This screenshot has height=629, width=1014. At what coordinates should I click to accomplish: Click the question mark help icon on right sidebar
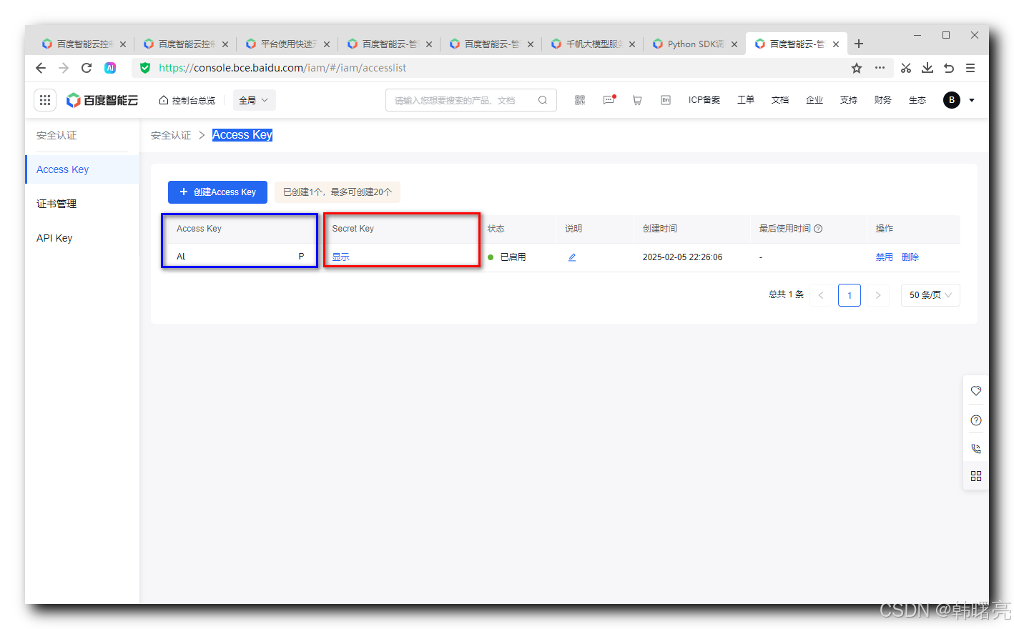976,420
